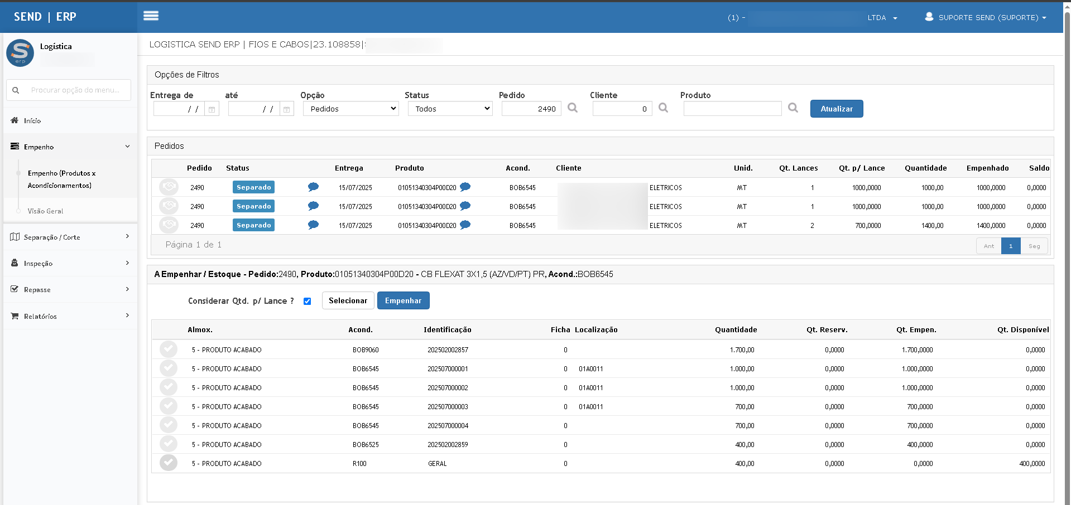Focus the Produto input field
Image resolution: width=1071 pixels, height=505 pixels.
pyautogui.click(x=732, y=109)
